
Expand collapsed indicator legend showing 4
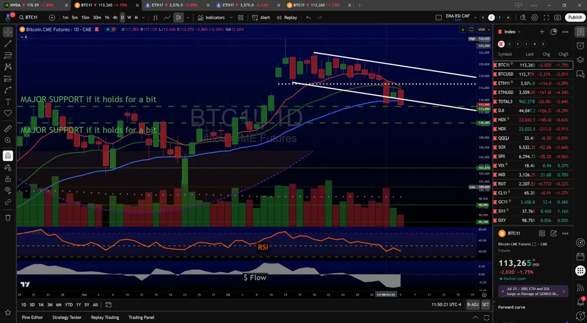coord(23,37)
